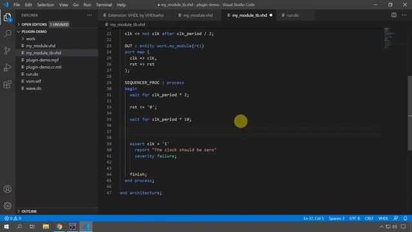Change language mode via VHDL status item
The height and width of the screenshot is (232, 412).
pos(383,218)
